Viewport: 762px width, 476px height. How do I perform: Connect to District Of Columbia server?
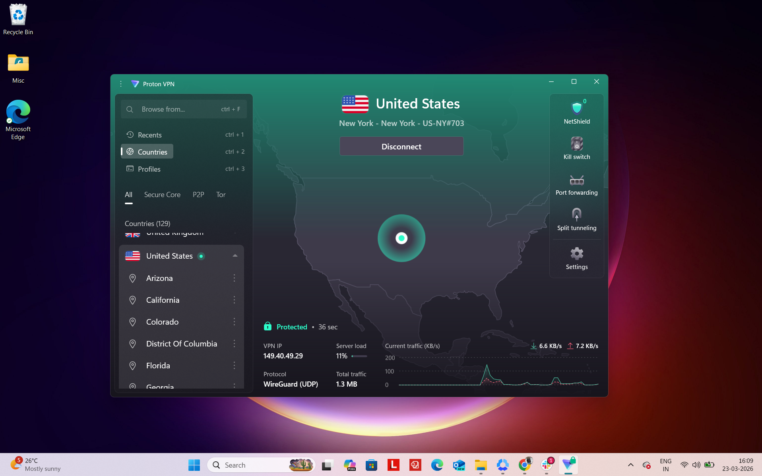182,344
